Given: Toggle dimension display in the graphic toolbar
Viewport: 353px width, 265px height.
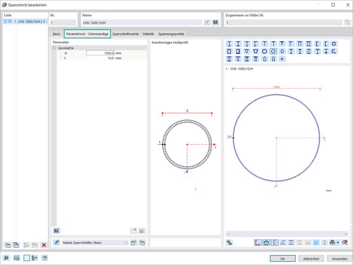Looking at the screenshot, I should [x=266, y=243].
